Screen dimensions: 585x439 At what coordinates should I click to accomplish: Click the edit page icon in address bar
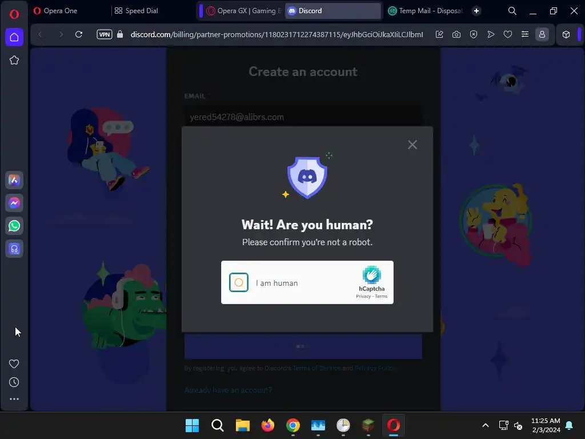(439, 34)
